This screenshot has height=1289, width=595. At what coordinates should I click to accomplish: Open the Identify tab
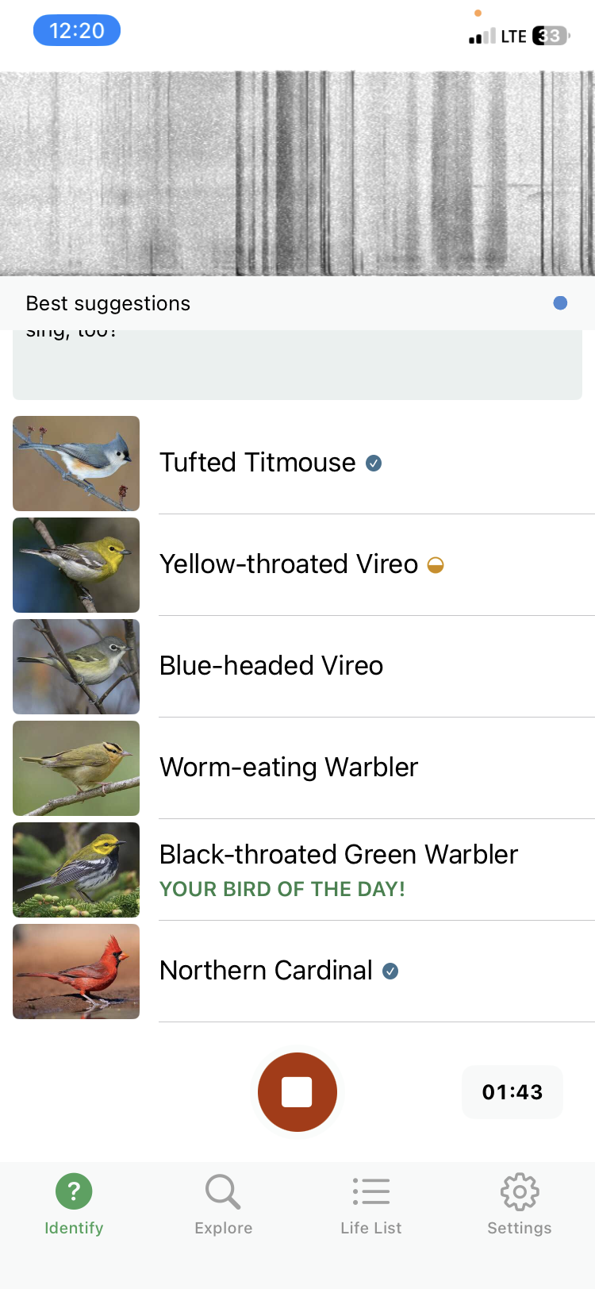(x=74, y=1206)
